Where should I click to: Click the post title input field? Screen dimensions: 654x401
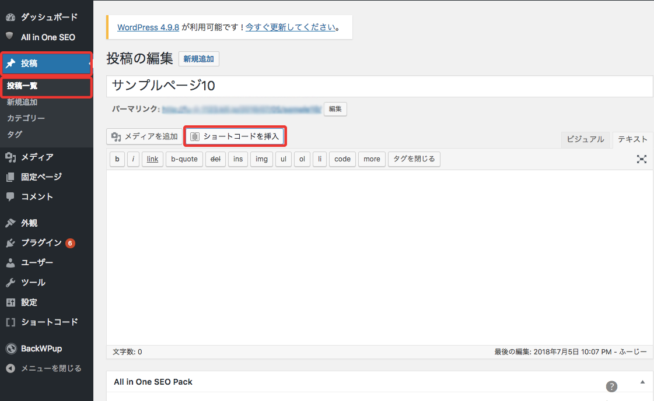pos(379,86)
